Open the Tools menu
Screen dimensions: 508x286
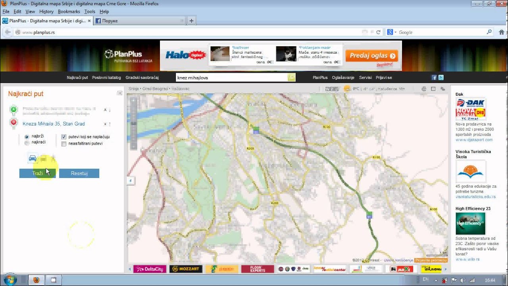tap(90, 12)
